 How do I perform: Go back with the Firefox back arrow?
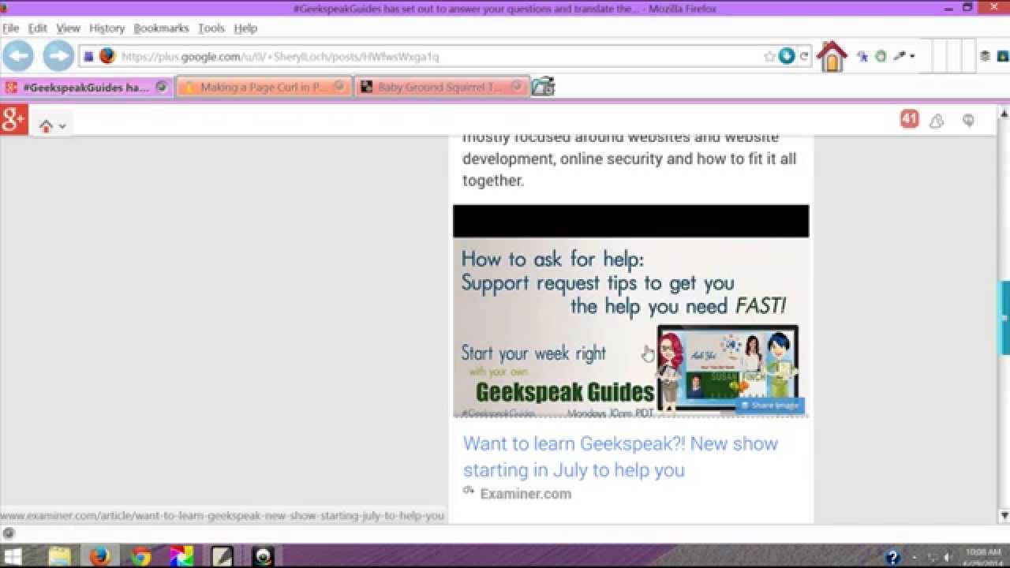click(x=18, y=56)
